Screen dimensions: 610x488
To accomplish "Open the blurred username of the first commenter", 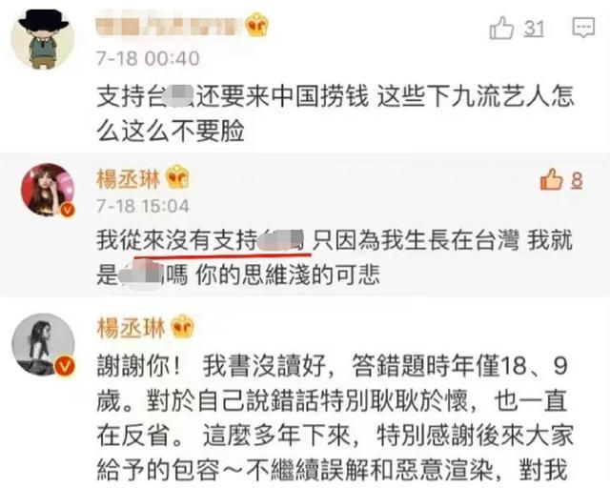I will click(170, 26).
